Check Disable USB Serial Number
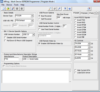The height and width of the screenshot is (92, 100). click(5, 38)
